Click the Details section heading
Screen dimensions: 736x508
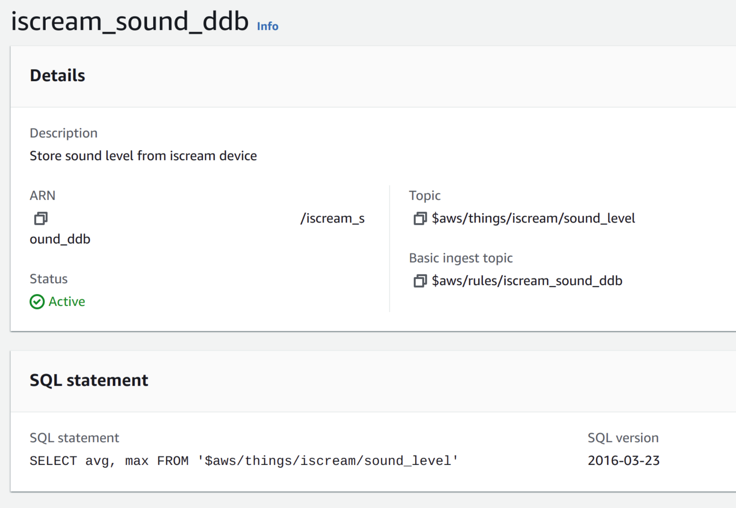pos(57,75)
